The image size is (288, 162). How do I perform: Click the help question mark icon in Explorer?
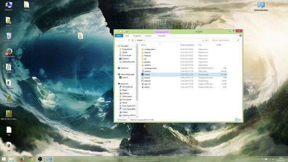pyautogui.click(x=240, y=36)
